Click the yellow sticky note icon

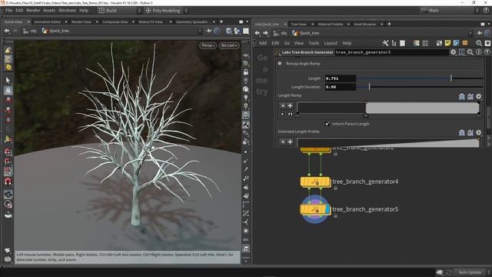447,43
